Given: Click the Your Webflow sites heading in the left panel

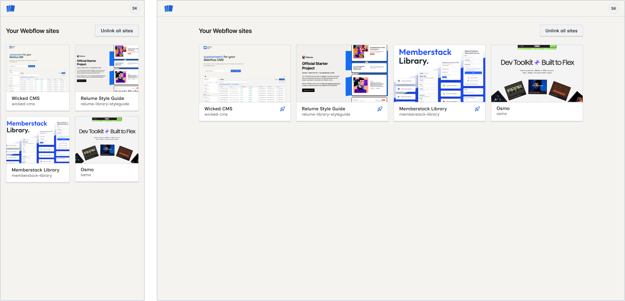Looking at the screenshot, I should click(33, 31).
